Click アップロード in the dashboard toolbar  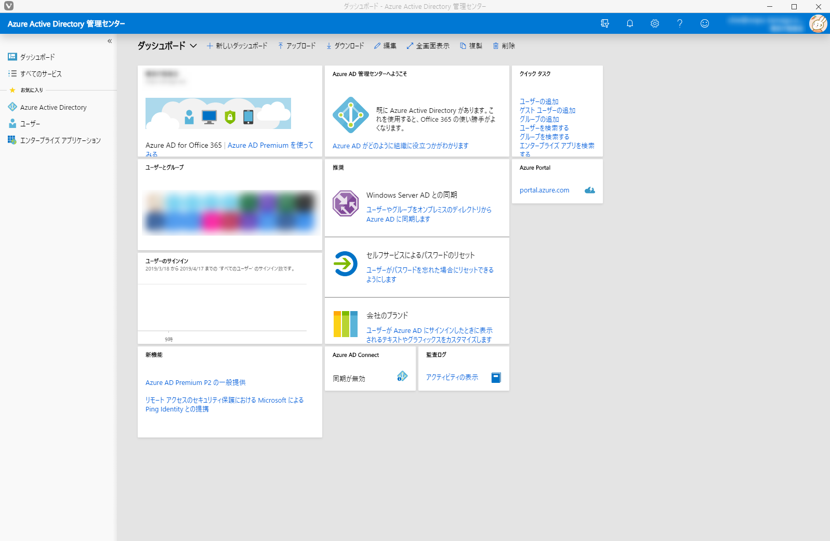(297, 46)
